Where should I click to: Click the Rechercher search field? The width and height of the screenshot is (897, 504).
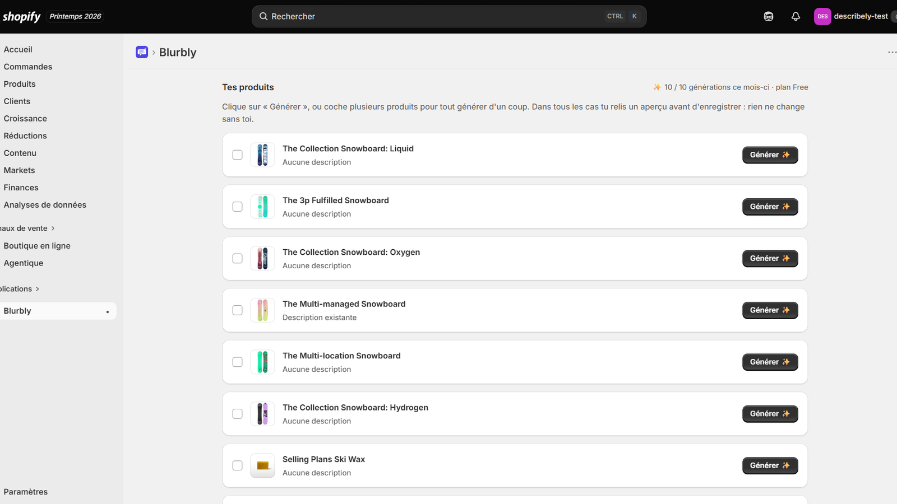(449, 16)
